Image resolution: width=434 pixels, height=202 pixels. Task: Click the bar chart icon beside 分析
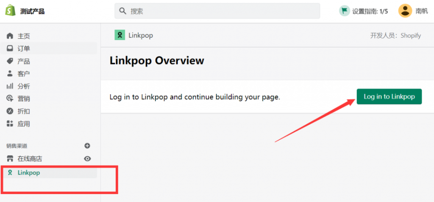point(10,86)
